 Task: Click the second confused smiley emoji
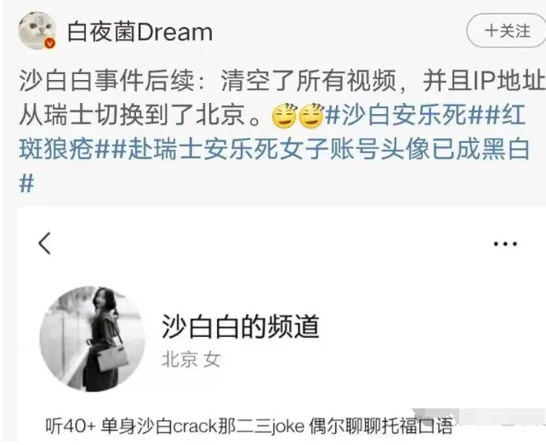tap(311, 116)
